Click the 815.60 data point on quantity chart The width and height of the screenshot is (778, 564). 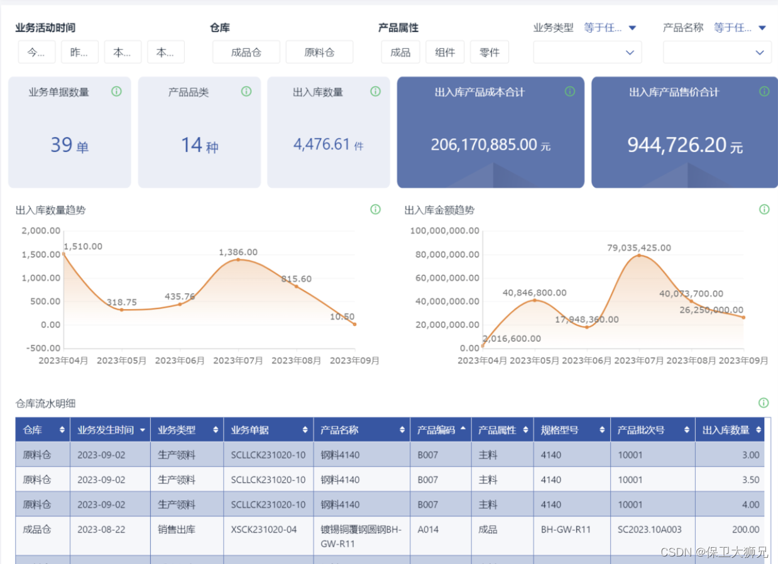click(x=297, y=286)
